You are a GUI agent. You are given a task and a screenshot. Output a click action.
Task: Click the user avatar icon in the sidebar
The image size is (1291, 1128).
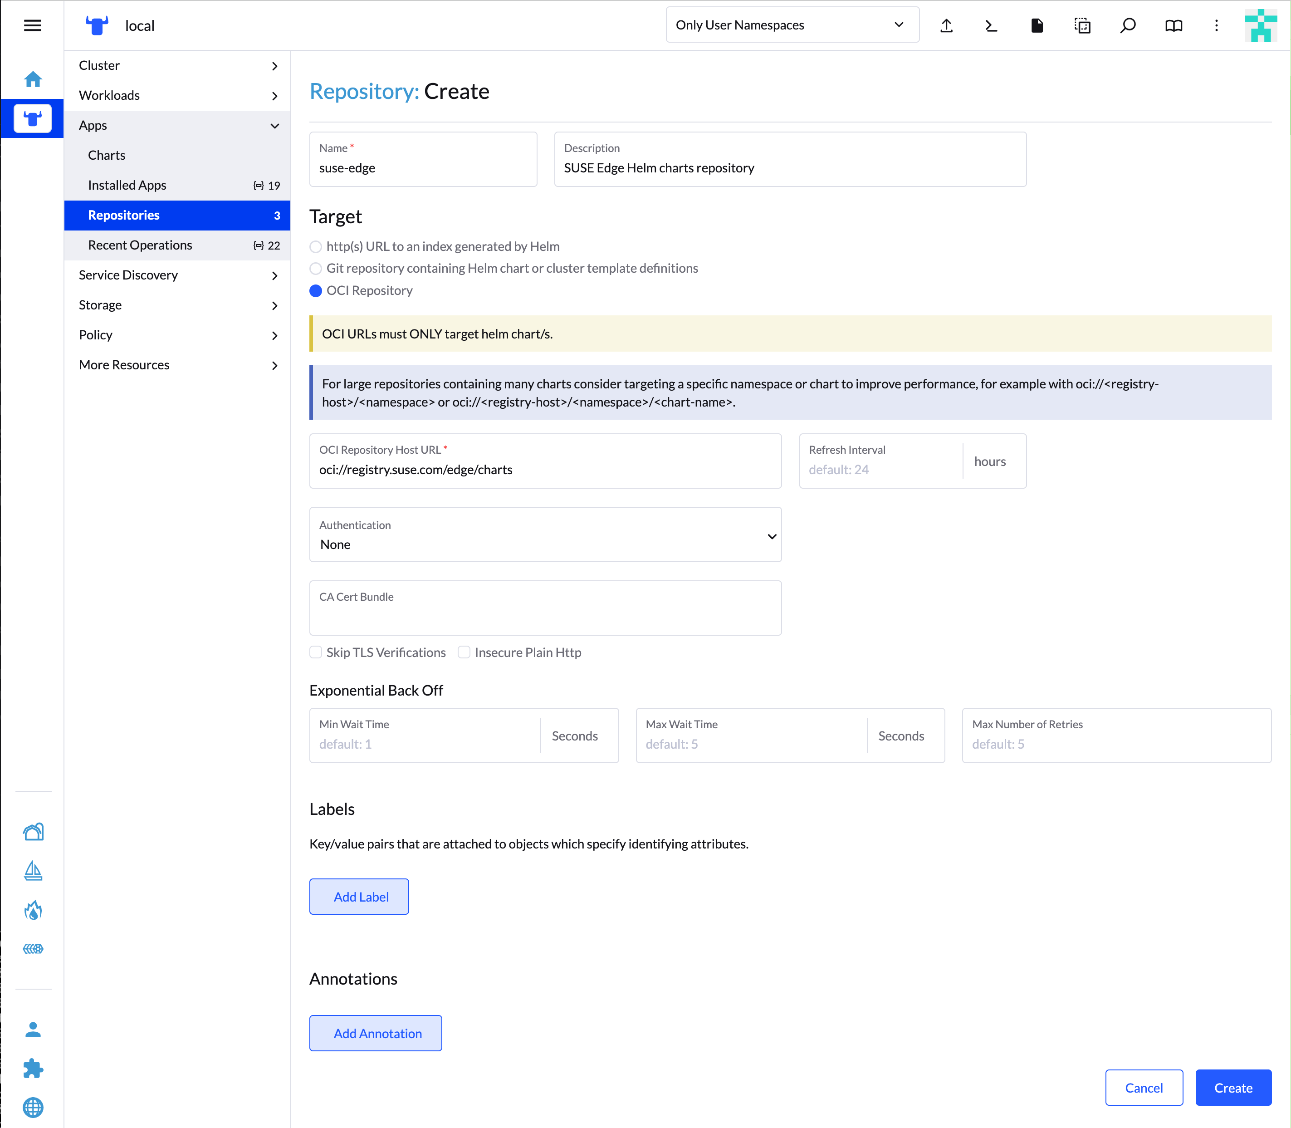pyautogui.click(x=33, y=1030)
